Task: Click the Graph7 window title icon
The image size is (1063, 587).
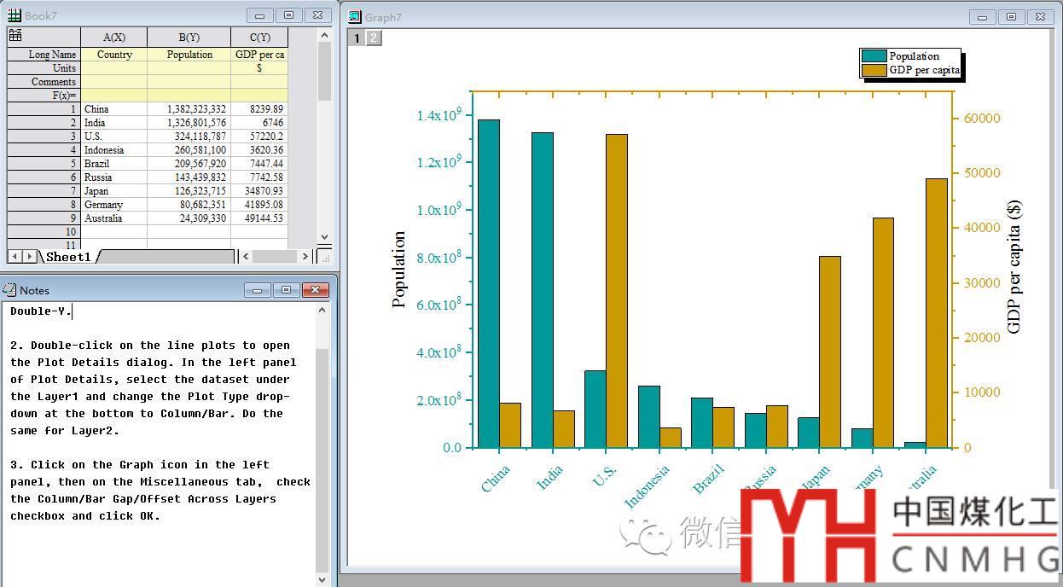Action: click(355, 17)
